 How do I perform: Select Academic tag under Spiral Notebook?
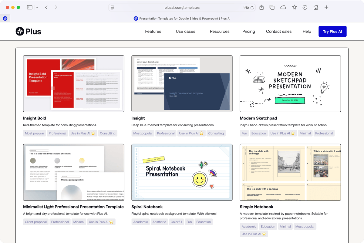click(x=141, y=222)
